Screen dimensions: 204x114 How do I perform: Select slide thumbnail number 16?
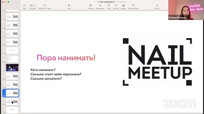pyautogui.click(x=12, y=25)
